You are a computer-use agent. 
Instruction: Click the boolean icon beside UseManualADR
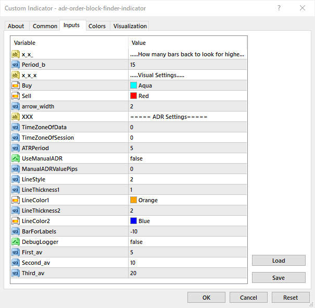coord(15,158)
